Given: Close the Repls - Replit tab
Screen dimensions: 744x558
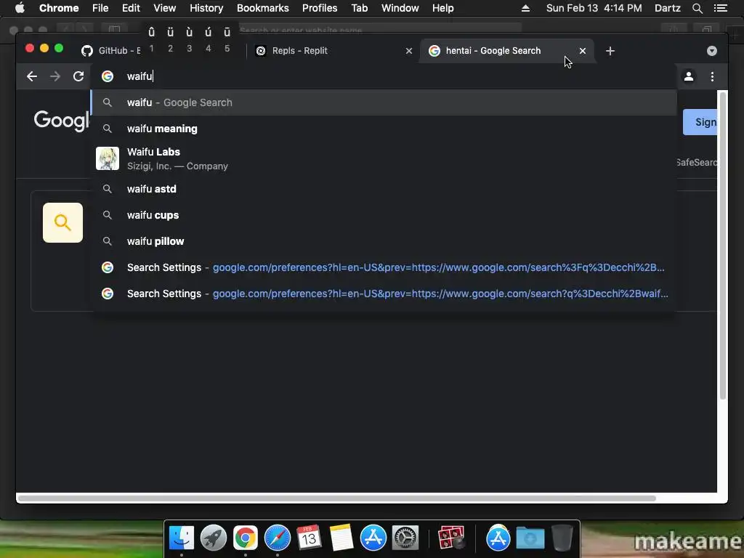Looking at the screenshot, I should pos(408,51).
